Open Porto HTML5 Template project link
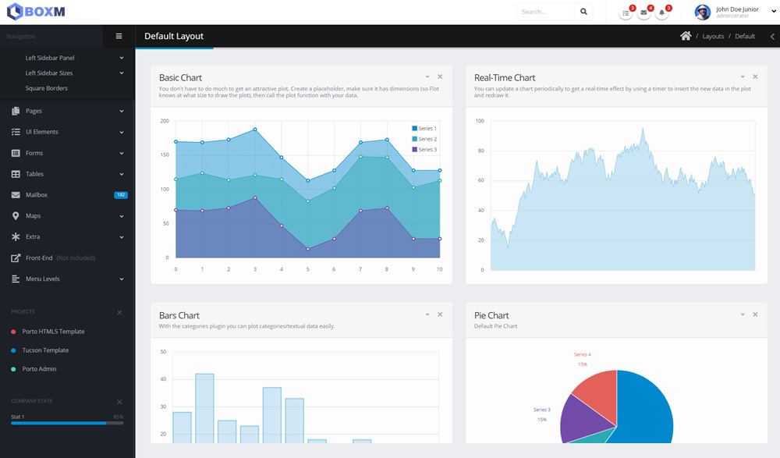 53,332
